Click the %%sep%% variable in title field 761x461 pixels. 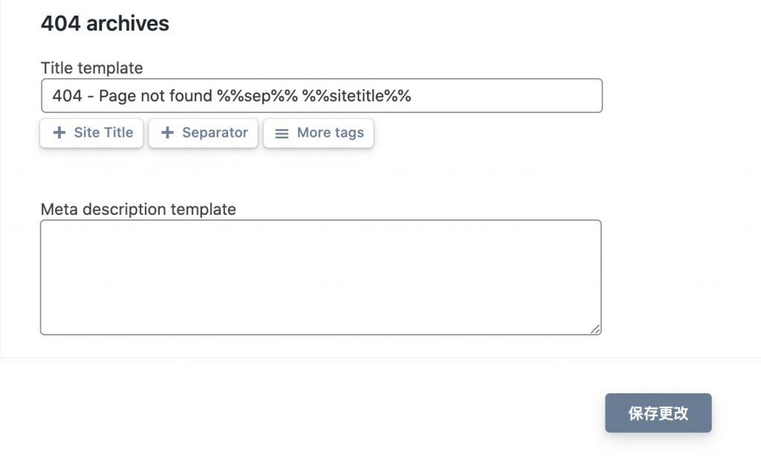tap(257, 96)
